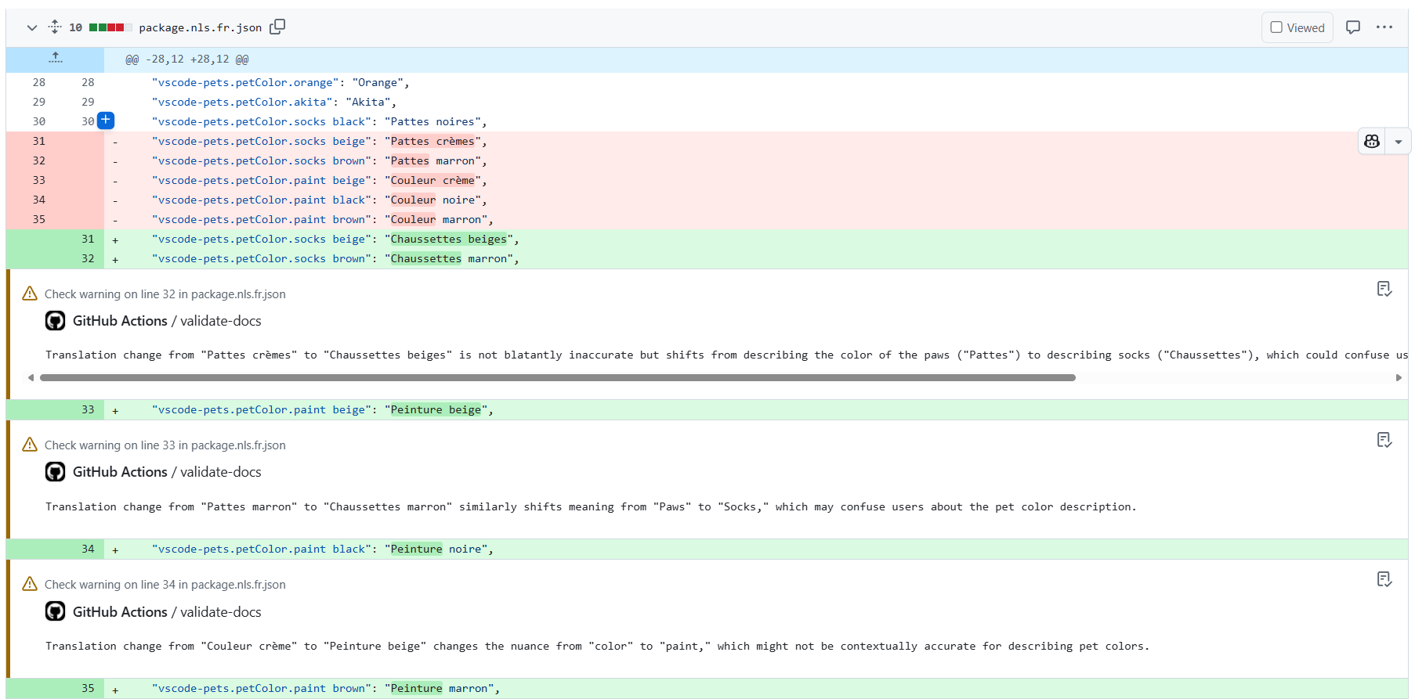This screenshot has width=1415, height=699.
Task: Click the horizontal scrollbar in line 32 annotation
Action: pos(558,377)
